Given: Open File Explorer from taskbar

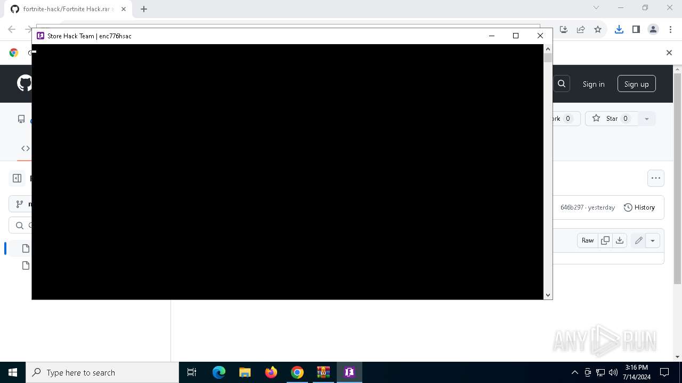Looking at the screenshot, I should coord(245,372).
